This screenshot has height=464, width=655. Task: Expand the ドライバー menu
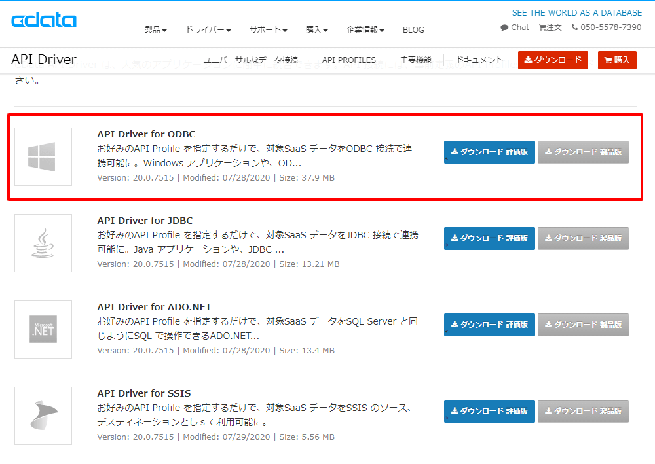click(x=208, y=29)
